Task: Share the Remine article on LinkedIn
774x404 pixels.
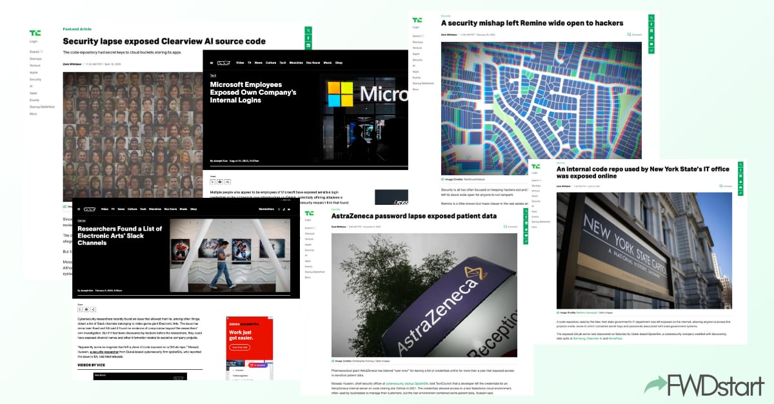Action: pyautogui.click(x=651, y=30)
